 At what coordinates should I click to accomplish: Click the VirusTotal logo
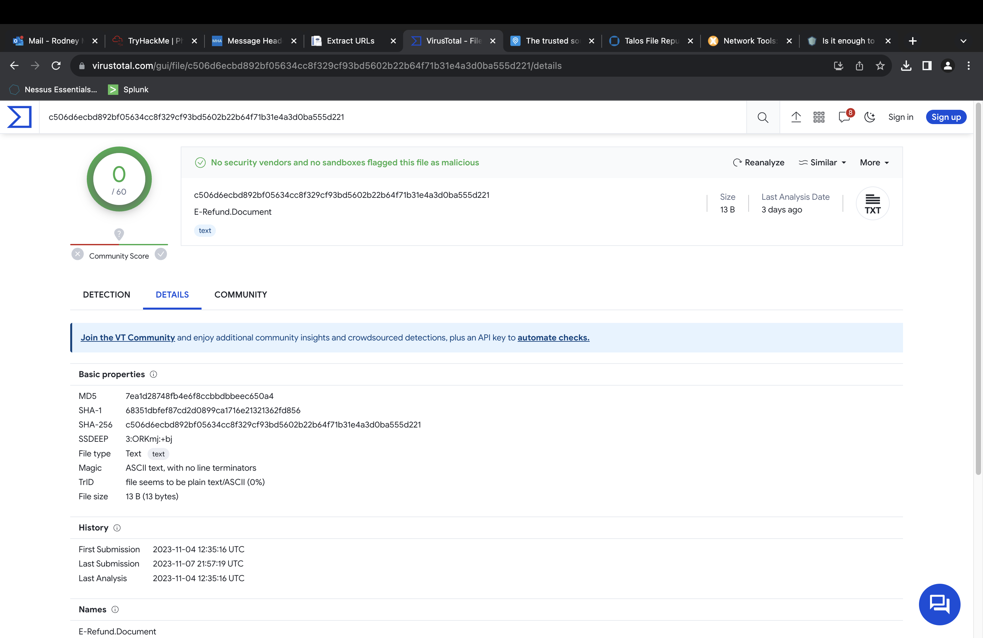coord(20,117)
